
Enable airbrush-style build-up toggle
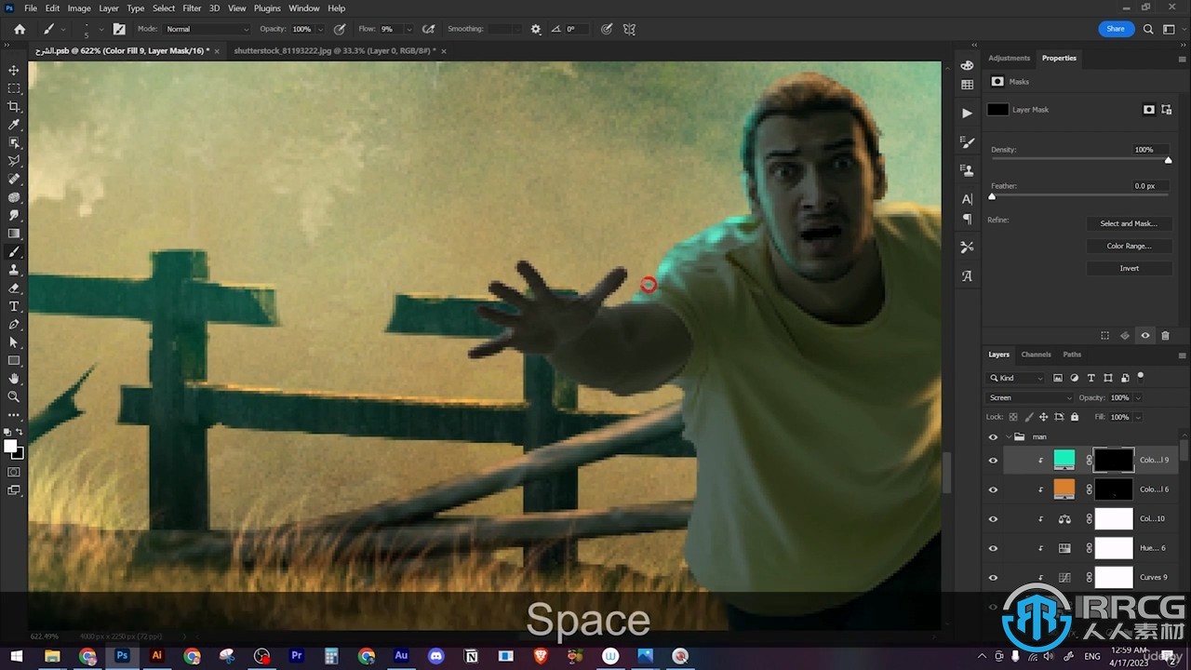point(428,29)
